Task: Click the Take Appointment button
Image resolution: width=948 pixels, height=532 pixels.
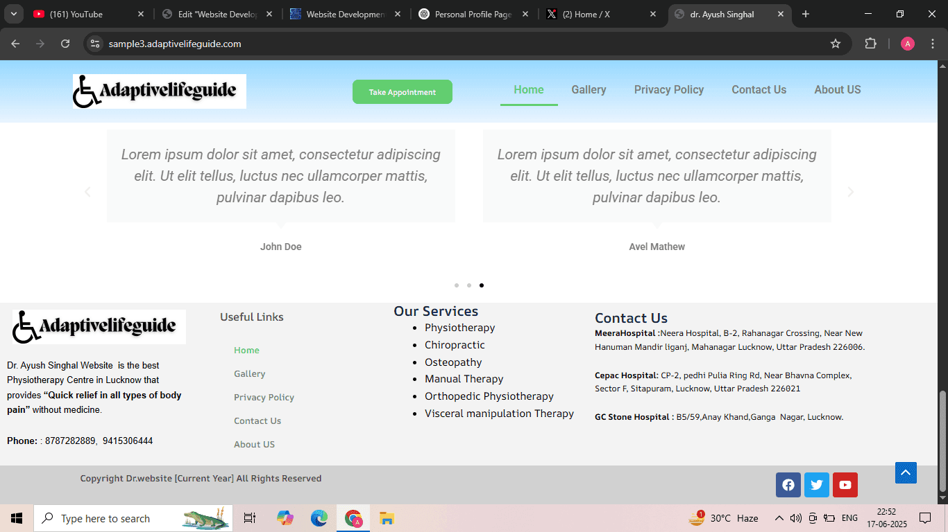Action: click(403, 92)
